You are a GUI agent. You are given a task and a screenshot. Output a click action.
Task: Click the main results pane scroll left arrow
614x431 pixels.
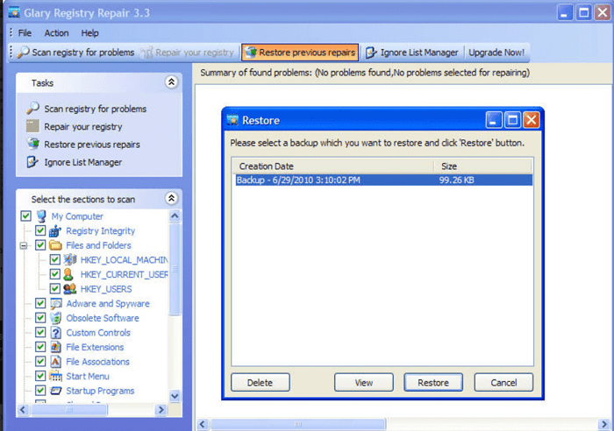pos(203,424)
